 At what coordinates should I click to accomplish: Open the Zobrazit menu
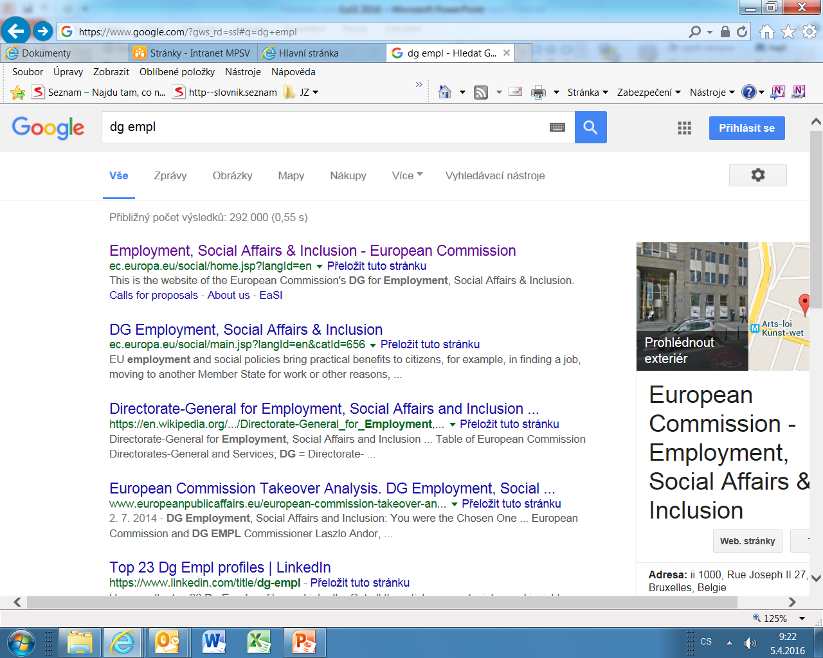[x=111, y=72]
